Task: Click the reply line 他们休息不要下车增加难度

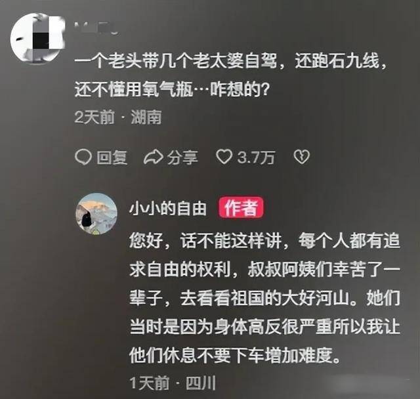Action: click(x=235, y=355)
